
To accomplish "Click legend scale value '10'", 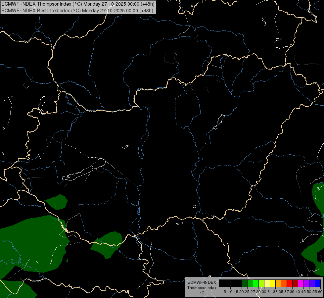I will (230, 292).
